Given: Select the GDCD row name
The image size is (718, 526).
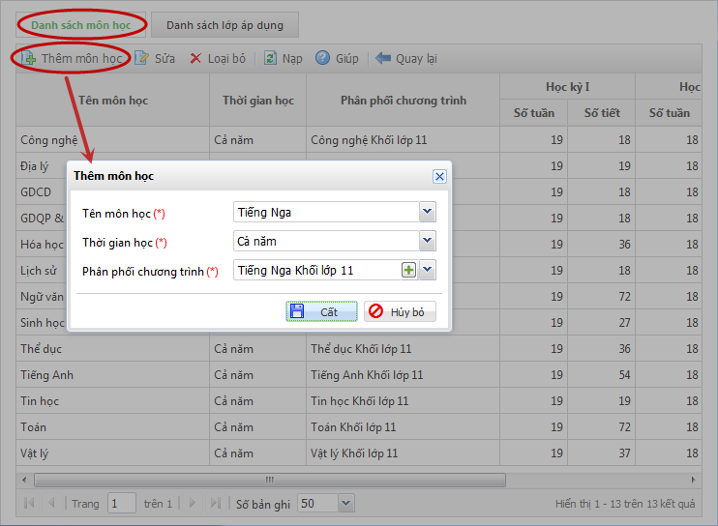Looking at the screenshot, I should tap(36, 192).
